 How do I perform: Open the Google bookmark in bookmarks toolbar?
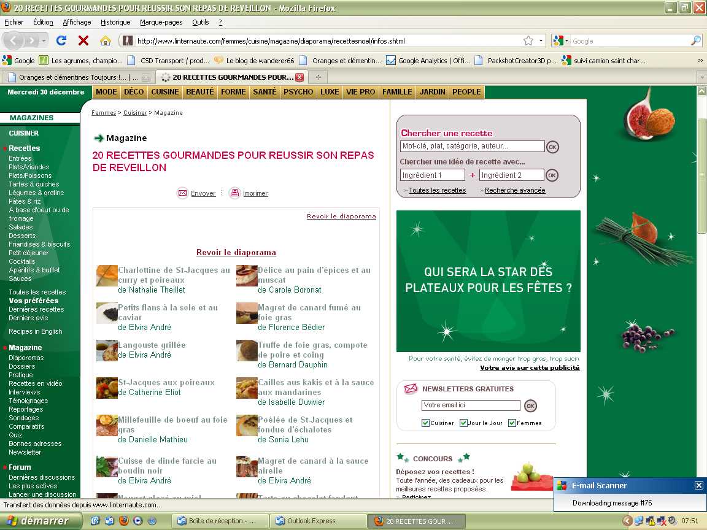click(18, 60)
